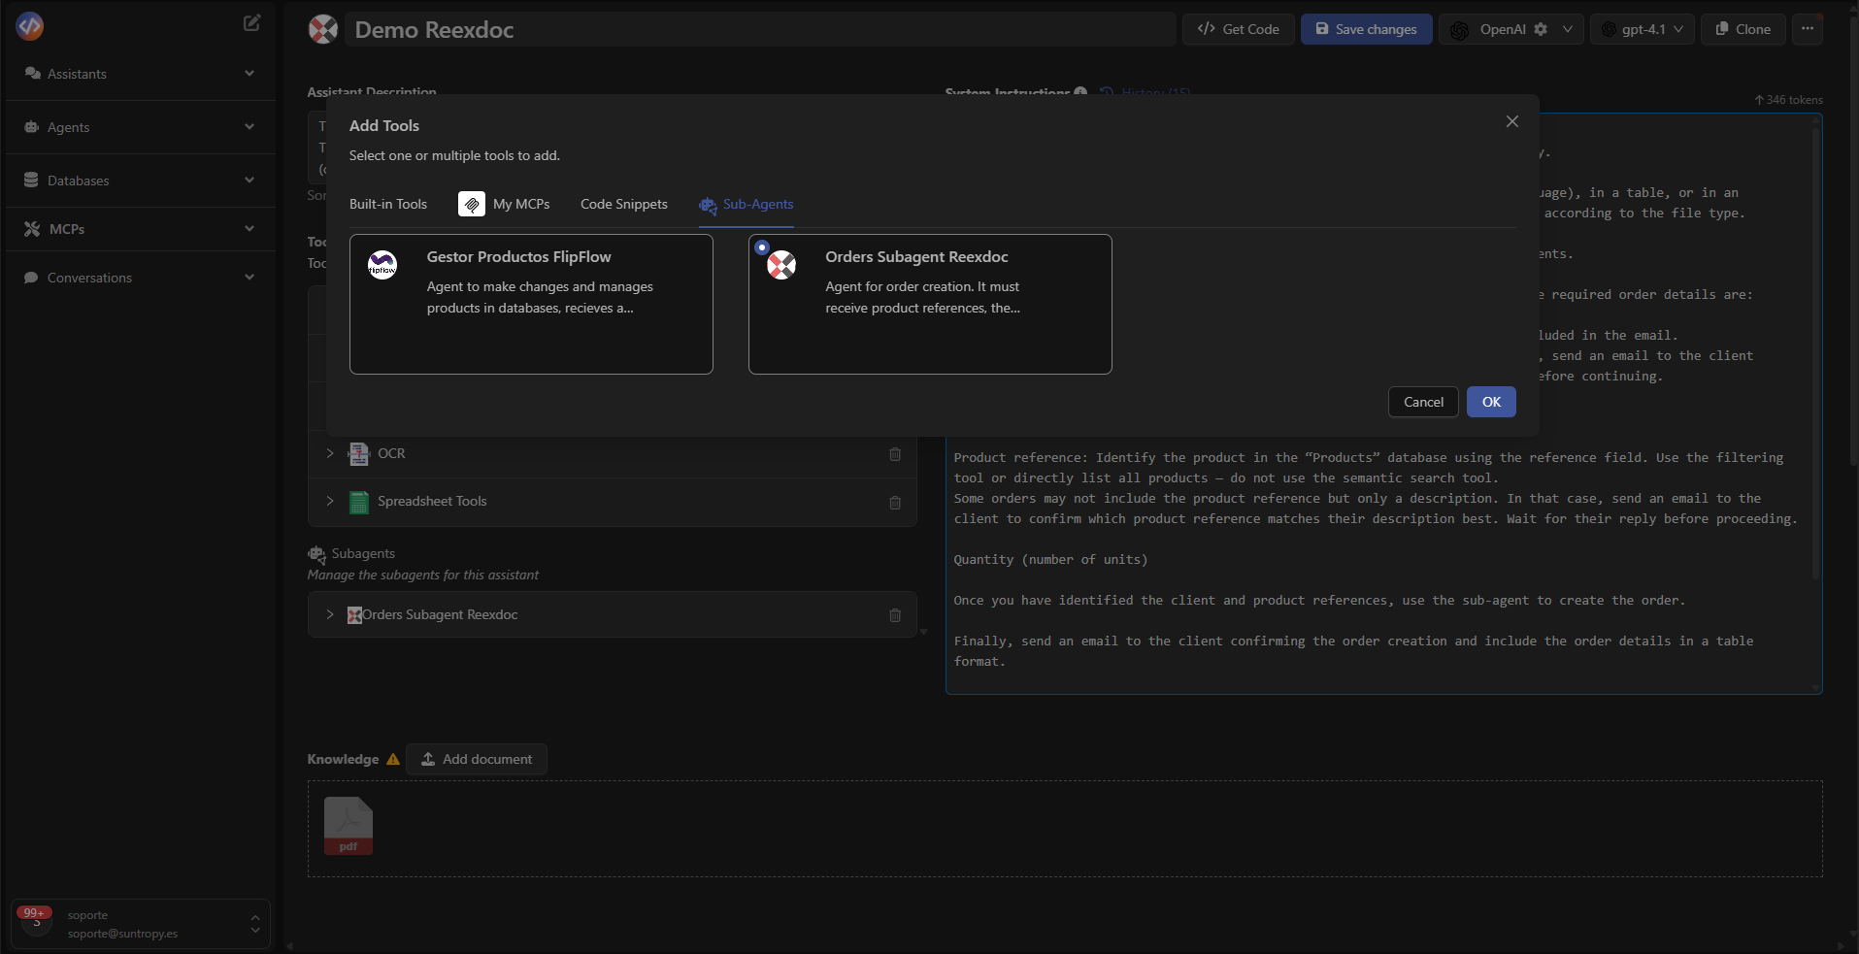
Task: Click the System Instructions info icon
Action: 1080,93
